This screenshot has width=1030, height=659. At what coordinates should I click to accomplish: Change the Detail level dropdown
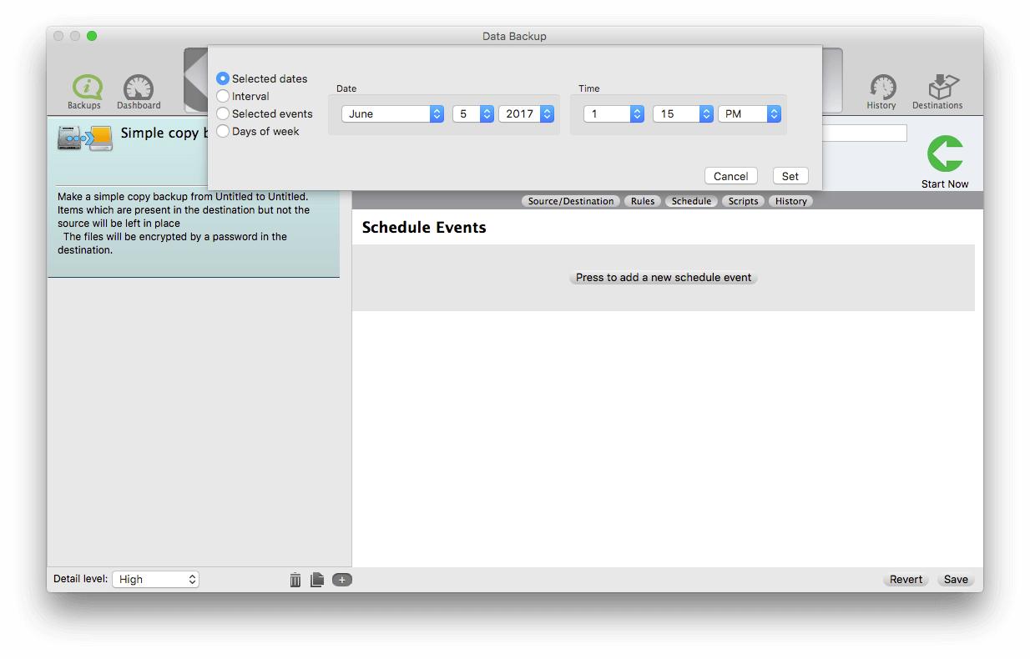pos(155,579)
